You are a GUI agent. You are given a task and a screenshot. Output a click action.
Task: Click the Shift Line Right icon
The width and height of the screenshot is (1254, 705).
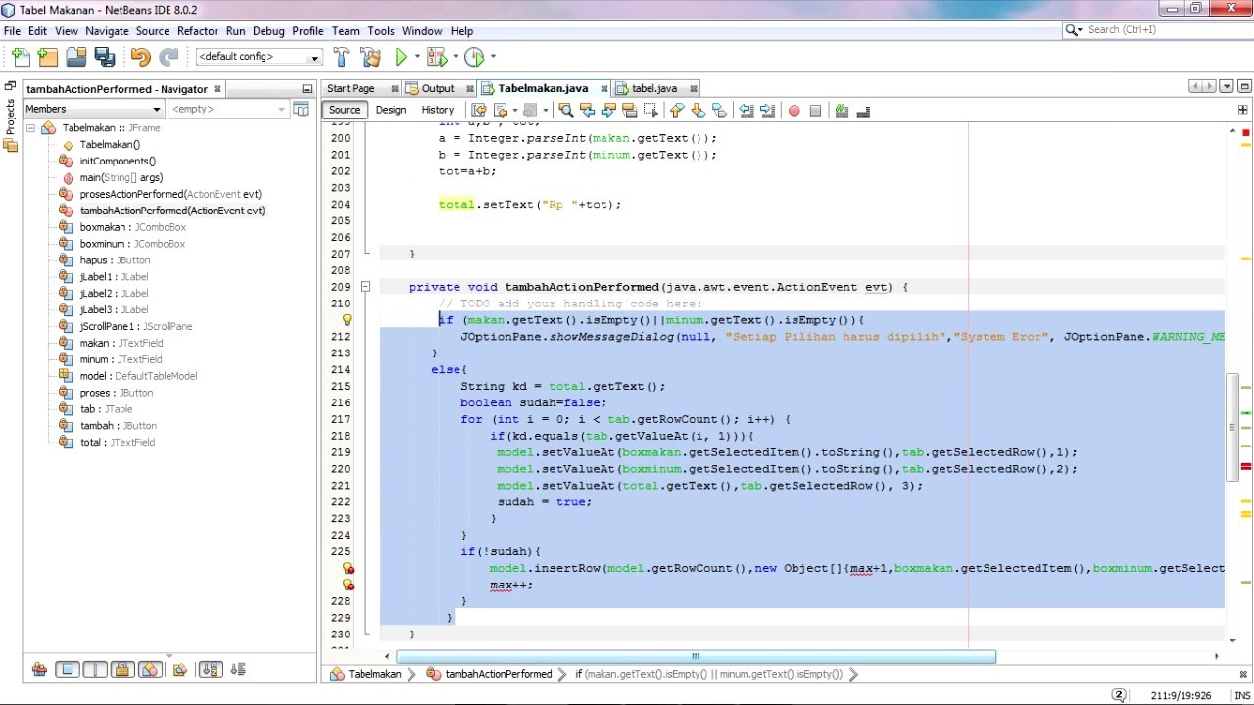coord(767,110)
